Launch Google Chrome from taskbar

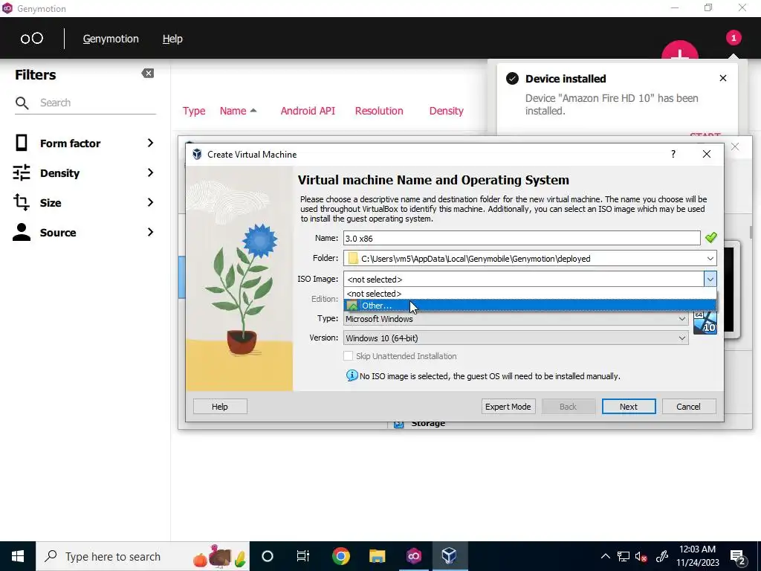pos(340,556)
